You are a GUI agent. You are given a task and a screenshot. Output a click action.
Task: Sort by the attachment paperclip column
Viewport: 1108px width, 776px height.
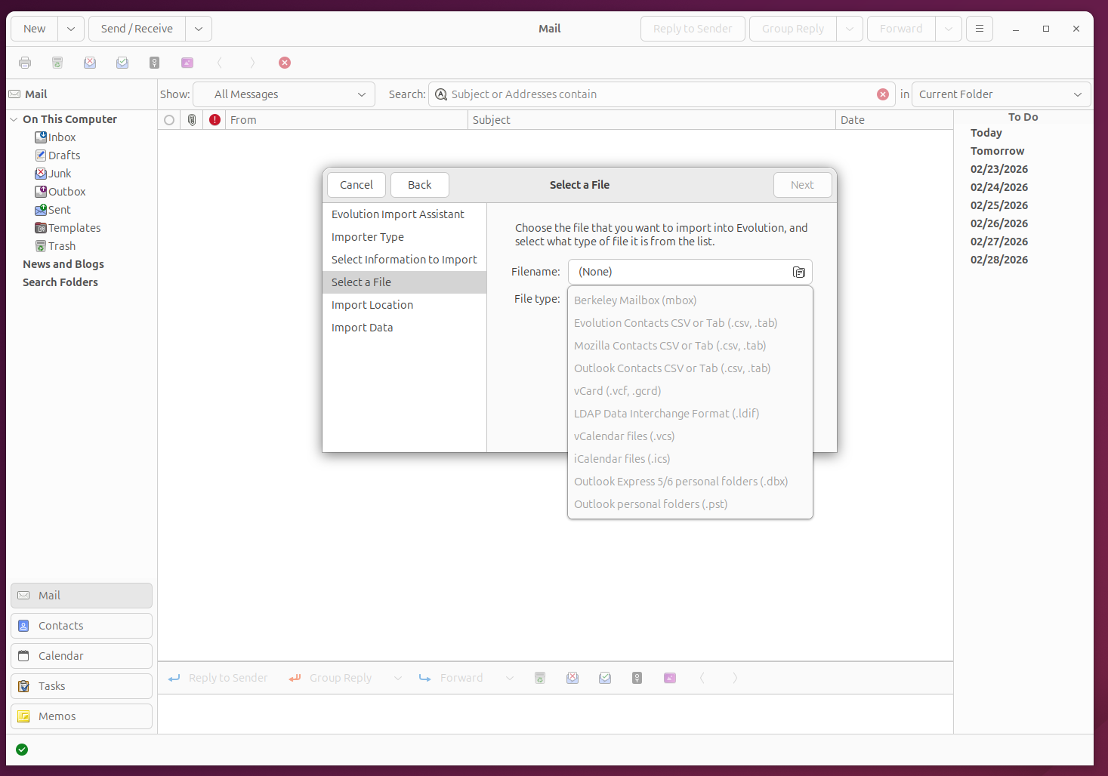192,120
